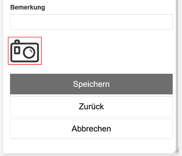This screenshot has height=156, width=182.
Task: Click the Zurück text label
Action: point(91,107)
